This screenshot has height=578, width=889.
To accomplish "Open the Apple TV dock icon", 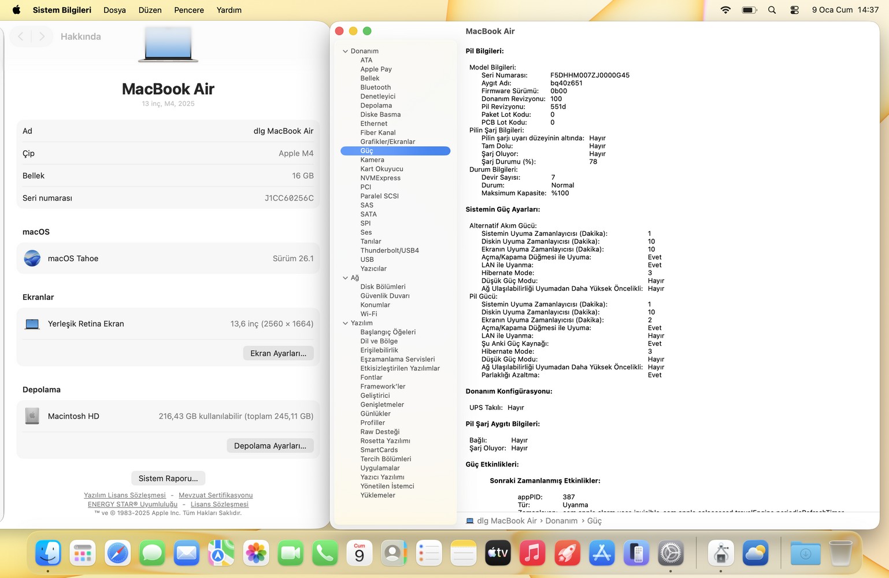I will click(x=498, y=554).
